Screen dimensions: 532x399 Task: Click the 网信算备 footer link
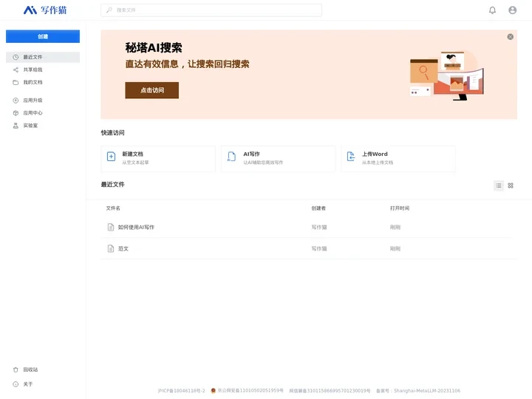(x=330, y=391)
